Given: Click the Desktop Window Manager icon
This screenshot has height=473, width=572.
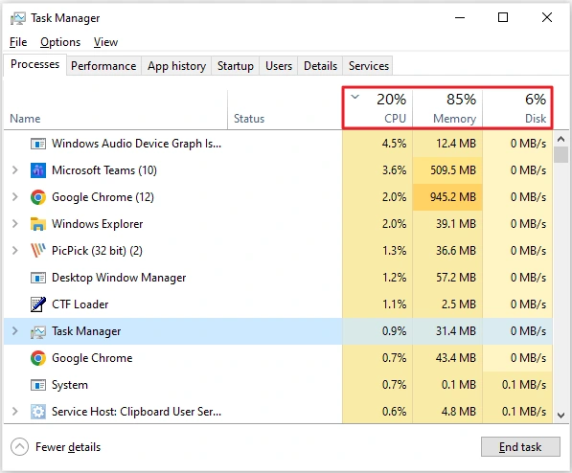Looking at the screenshot, I should (38, 278).
